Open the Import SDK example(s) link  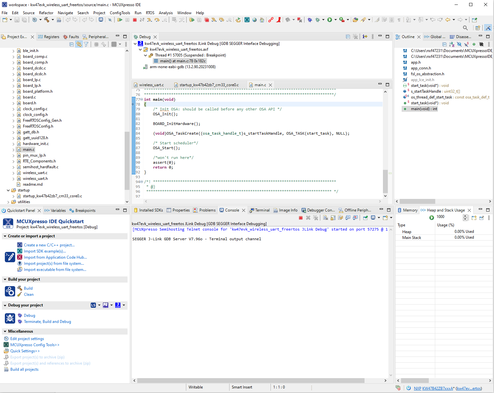click(45, 251)
